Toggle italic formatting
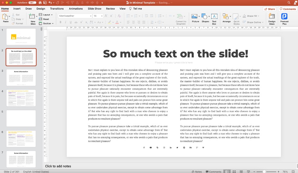Viewport: 298px width, 173px height. click(66, 22)
